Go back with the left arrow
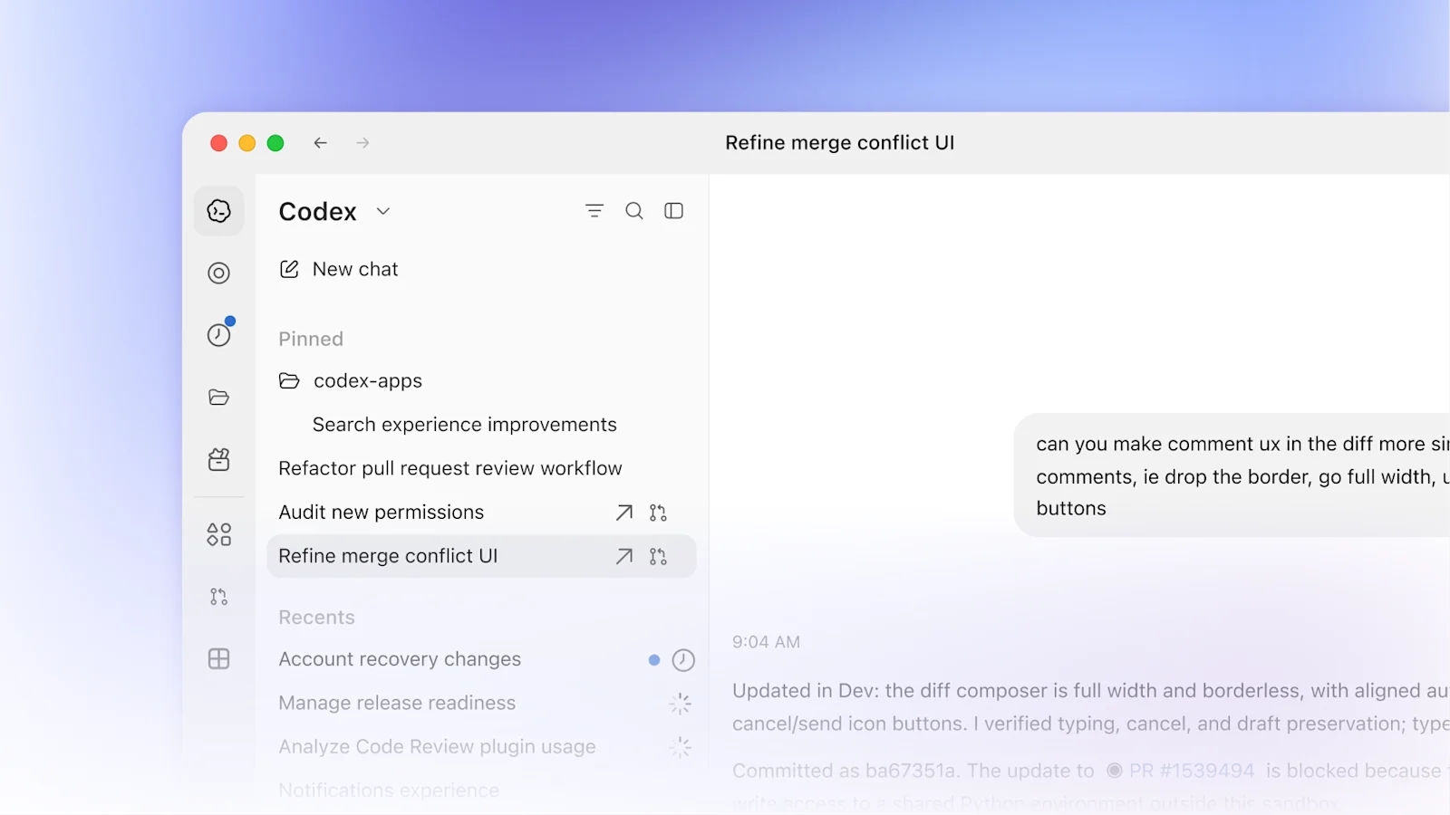This screenshot has height=815, width=1450. (320, 143)
